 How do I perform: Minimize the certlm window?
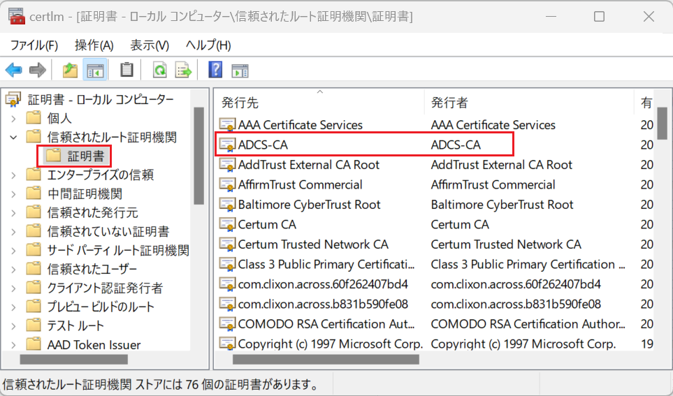click(551, 16)
